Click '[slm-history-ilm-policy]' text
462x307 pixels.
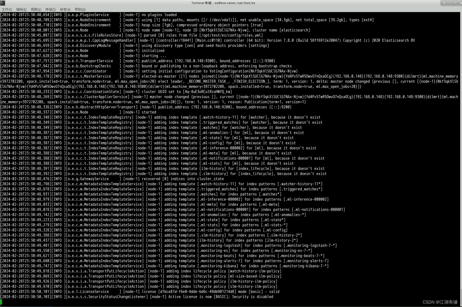pos(253,287)
